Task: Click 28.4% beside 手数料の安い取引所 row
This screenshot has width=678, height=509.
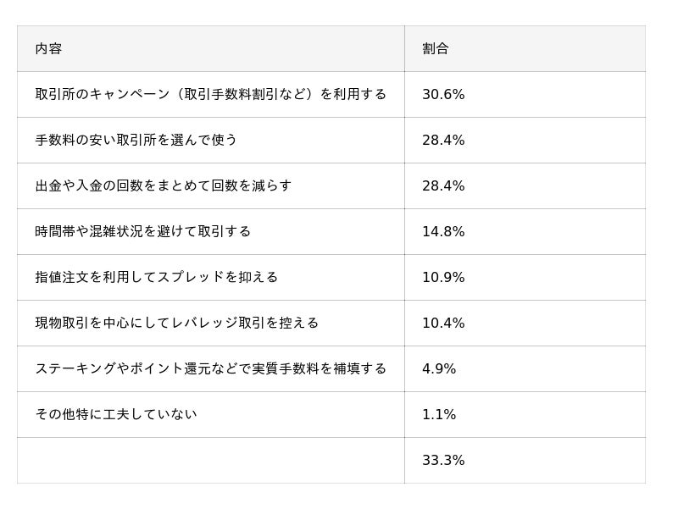Action: tap(443, 141)
